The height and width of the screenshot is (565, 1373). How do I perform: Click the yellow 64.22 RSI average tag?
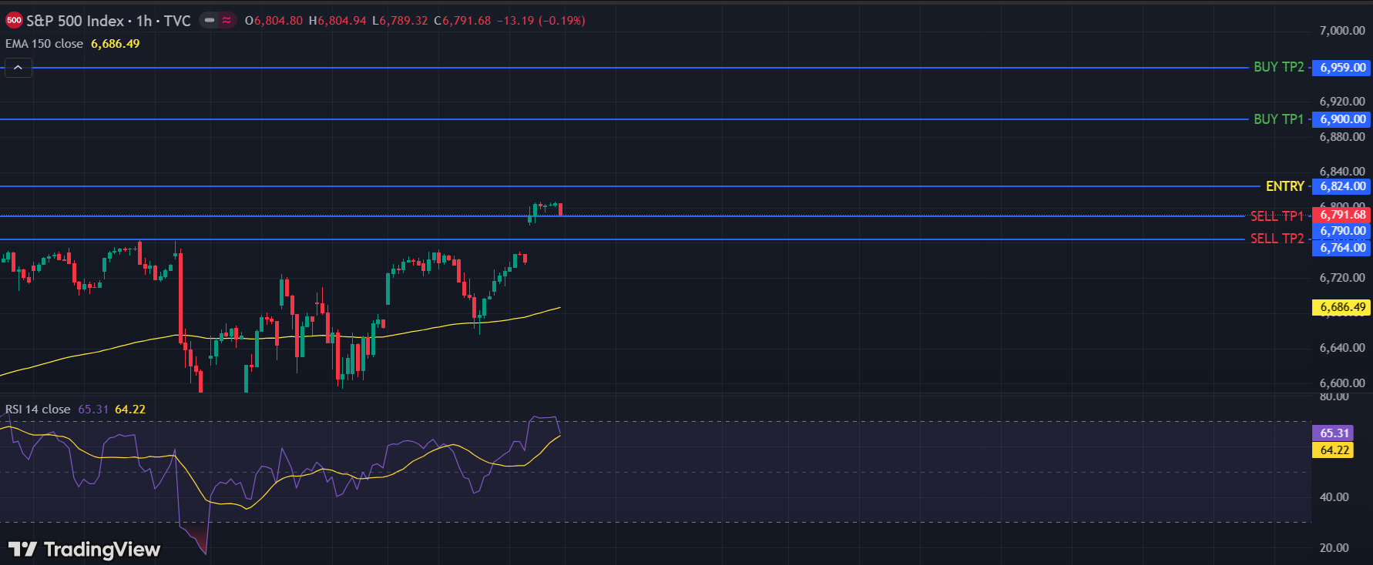point(1334,450)
